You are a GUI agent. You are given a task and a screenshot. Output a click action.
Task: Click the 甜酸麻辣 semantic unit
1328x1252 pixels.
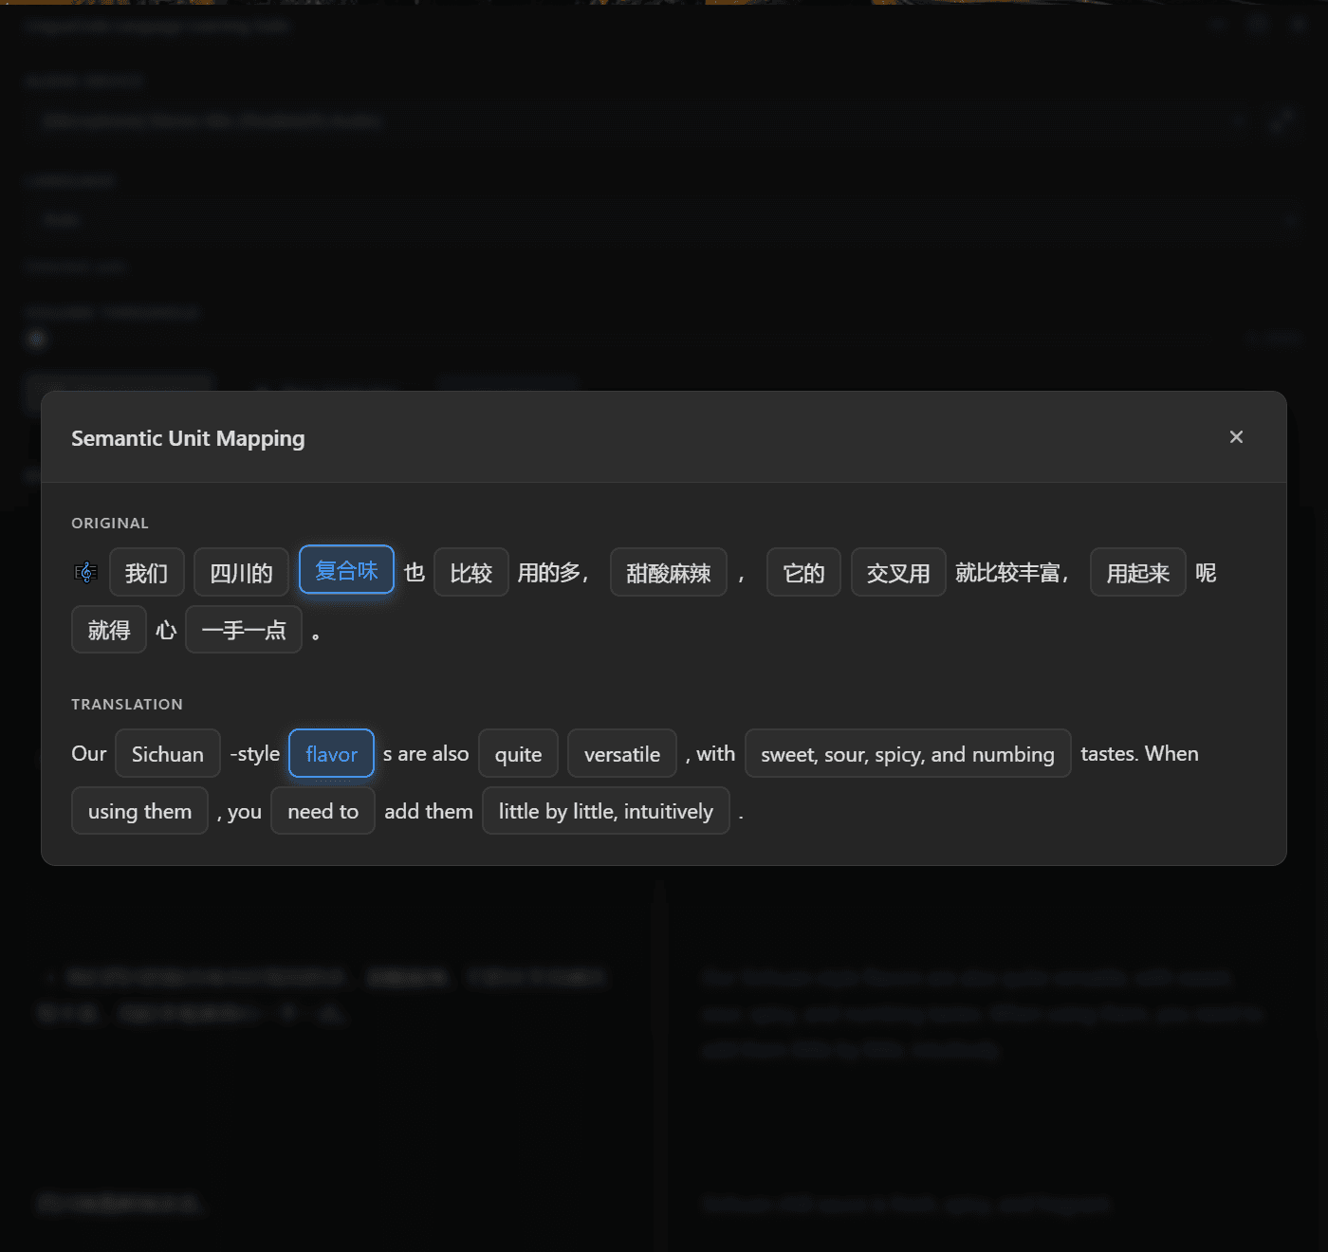(x=668, y=573)
